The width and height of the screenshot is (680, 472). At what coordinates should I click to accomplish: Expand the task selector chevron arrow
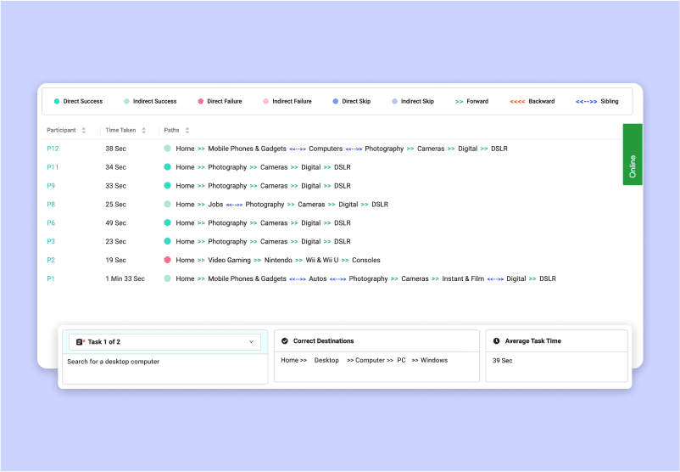(251, 342)
